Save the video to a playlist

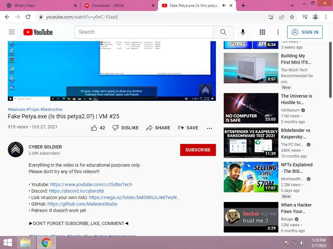coord(188,128)
